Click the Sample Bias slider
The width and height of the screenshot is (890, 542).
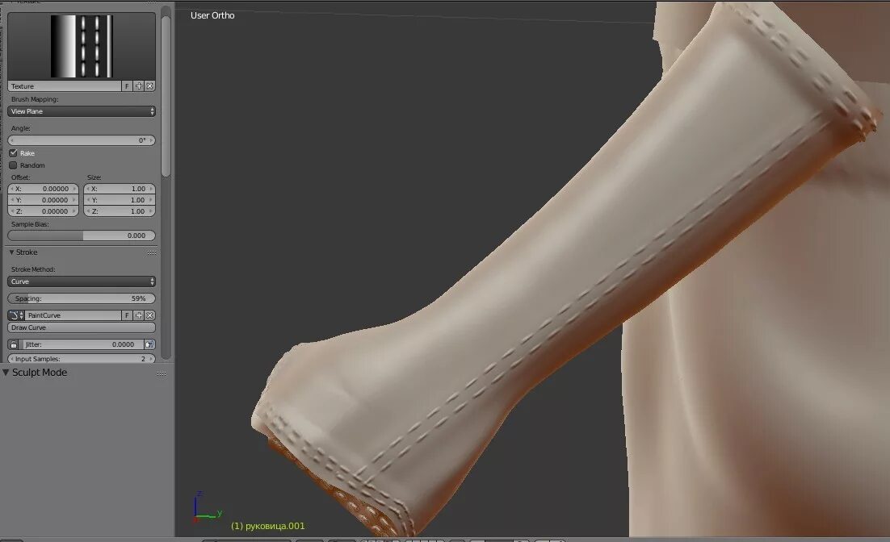pyautogui.click(x=82, y=236)
